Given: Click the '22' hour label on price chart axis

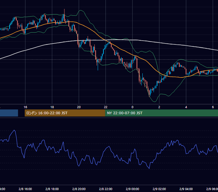Looking at the screenshot, I should pos(106,107).
